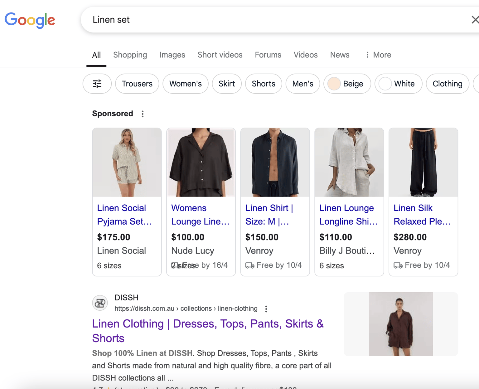
Task: Apply the Men's filter chip
Action: pos(302,84)
